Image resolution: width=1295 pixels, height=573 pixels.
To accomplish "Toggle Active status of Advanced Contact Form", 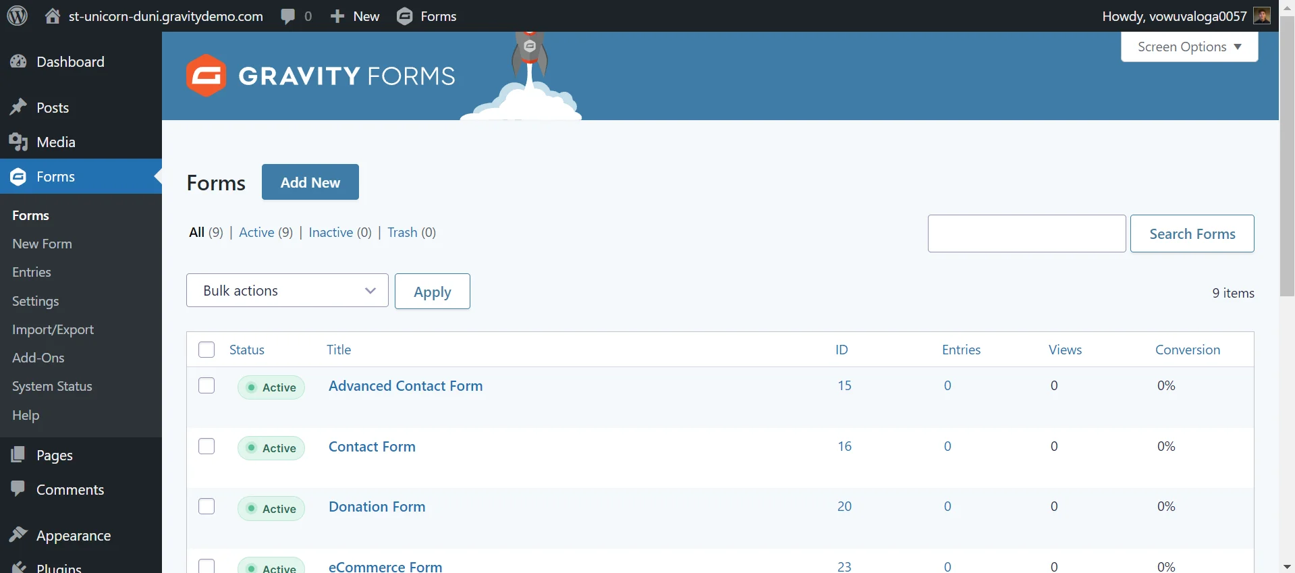I will point(271,387).
